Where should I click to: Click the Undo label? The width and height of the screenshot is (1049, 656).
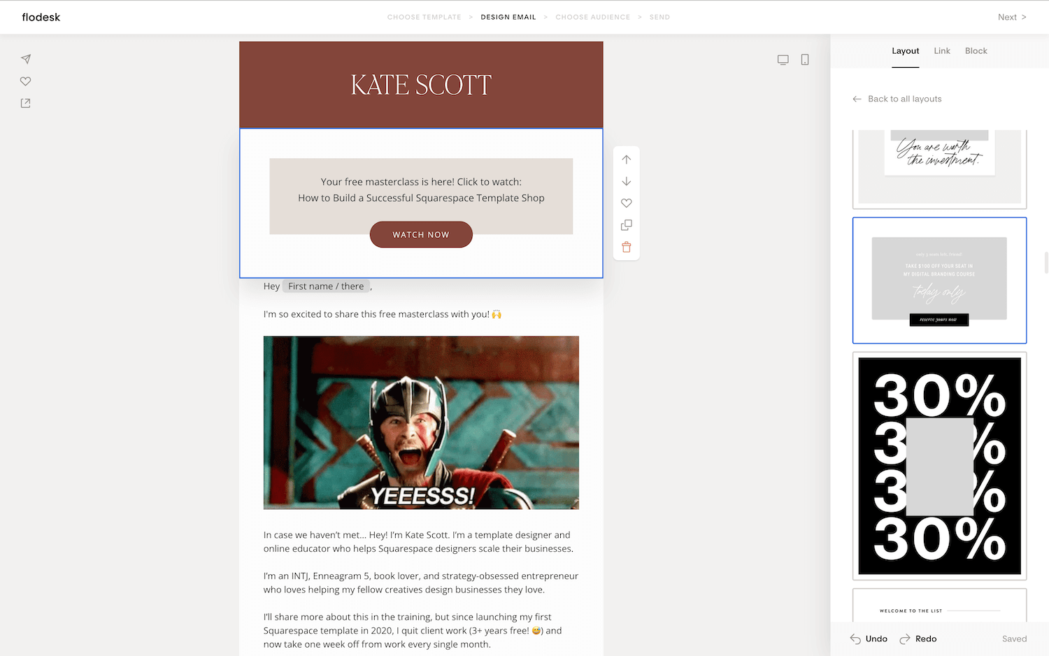coord(876,639)
